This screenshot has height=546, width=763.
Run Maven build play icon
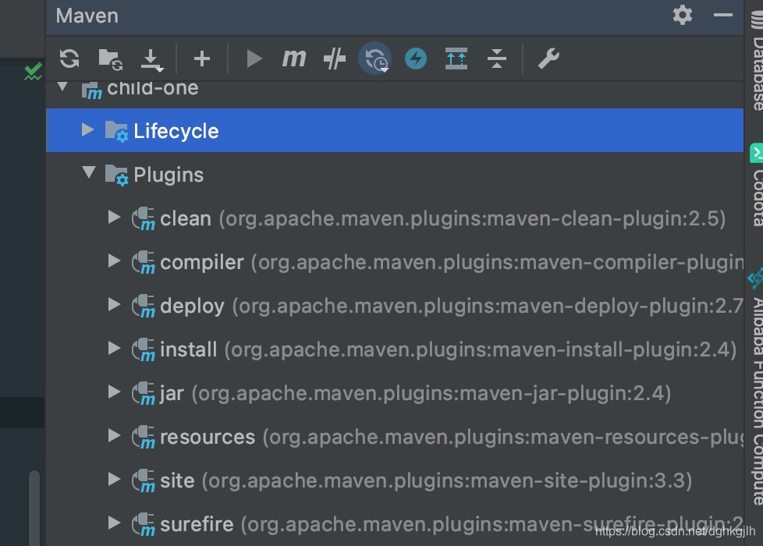254,58
